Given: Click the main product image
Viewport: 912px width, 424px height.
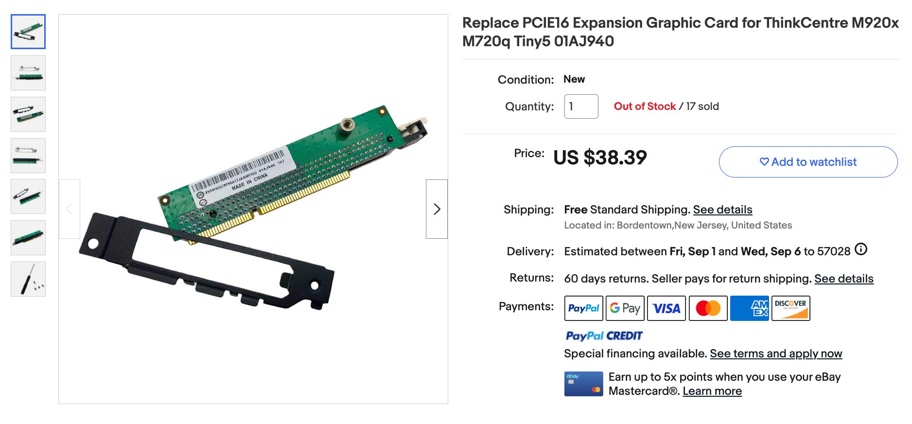Looking at the screenshot, I should (253, 209).
